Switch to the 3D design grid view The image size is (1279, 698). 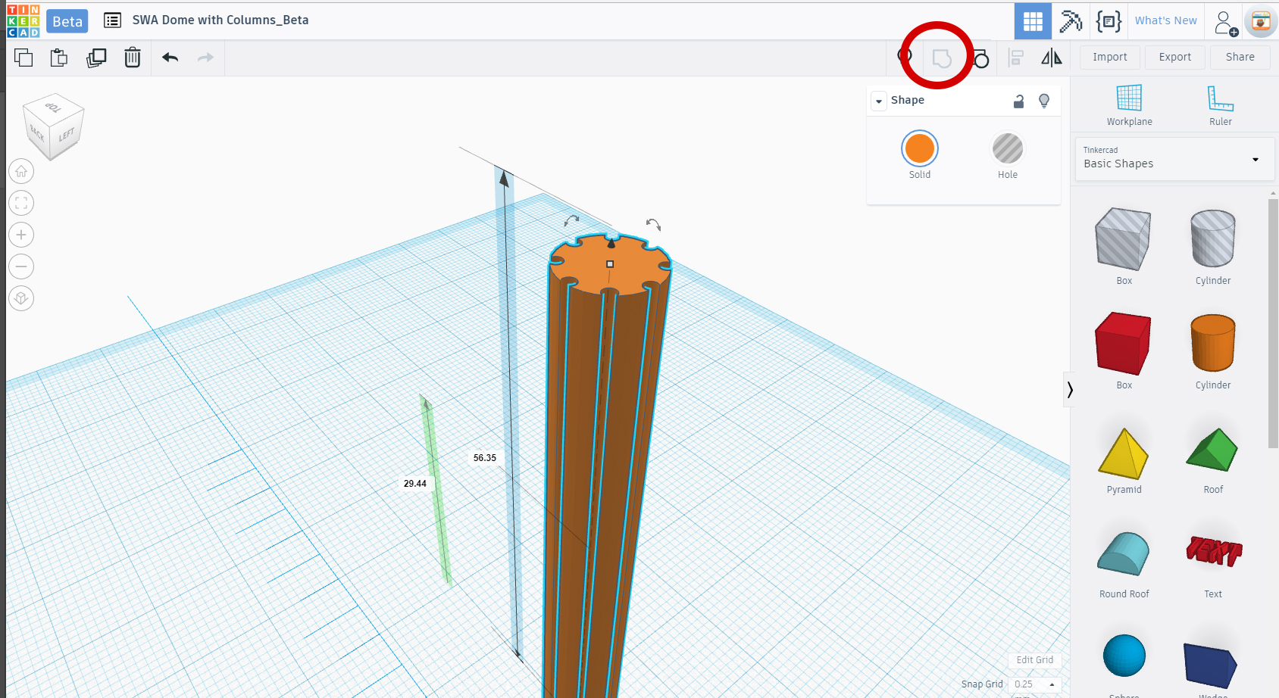pyautogui.click(x=1033, y=21)
